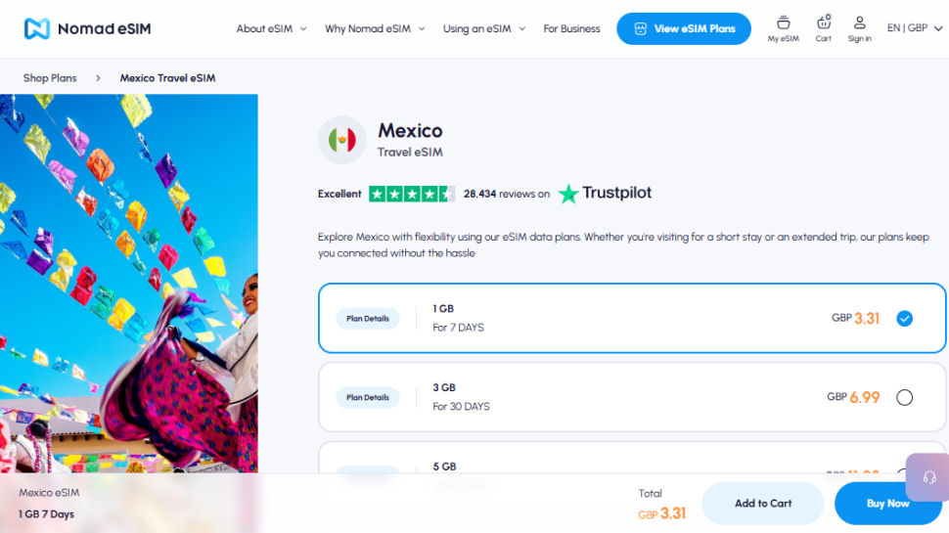This screenshot has width=949, height=533.
Task: Expand the About eSIM dropdown
Action: click(271, 28)
